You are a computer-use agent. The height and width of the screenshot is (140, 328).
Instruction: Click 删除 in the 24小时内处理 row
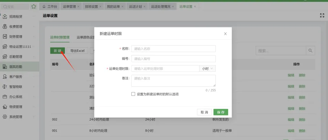click(302, 119)
